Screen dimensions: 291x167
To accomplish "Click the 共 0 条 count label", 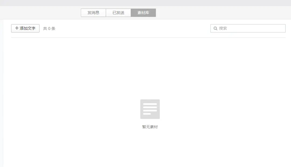I will tap(49, 29).
